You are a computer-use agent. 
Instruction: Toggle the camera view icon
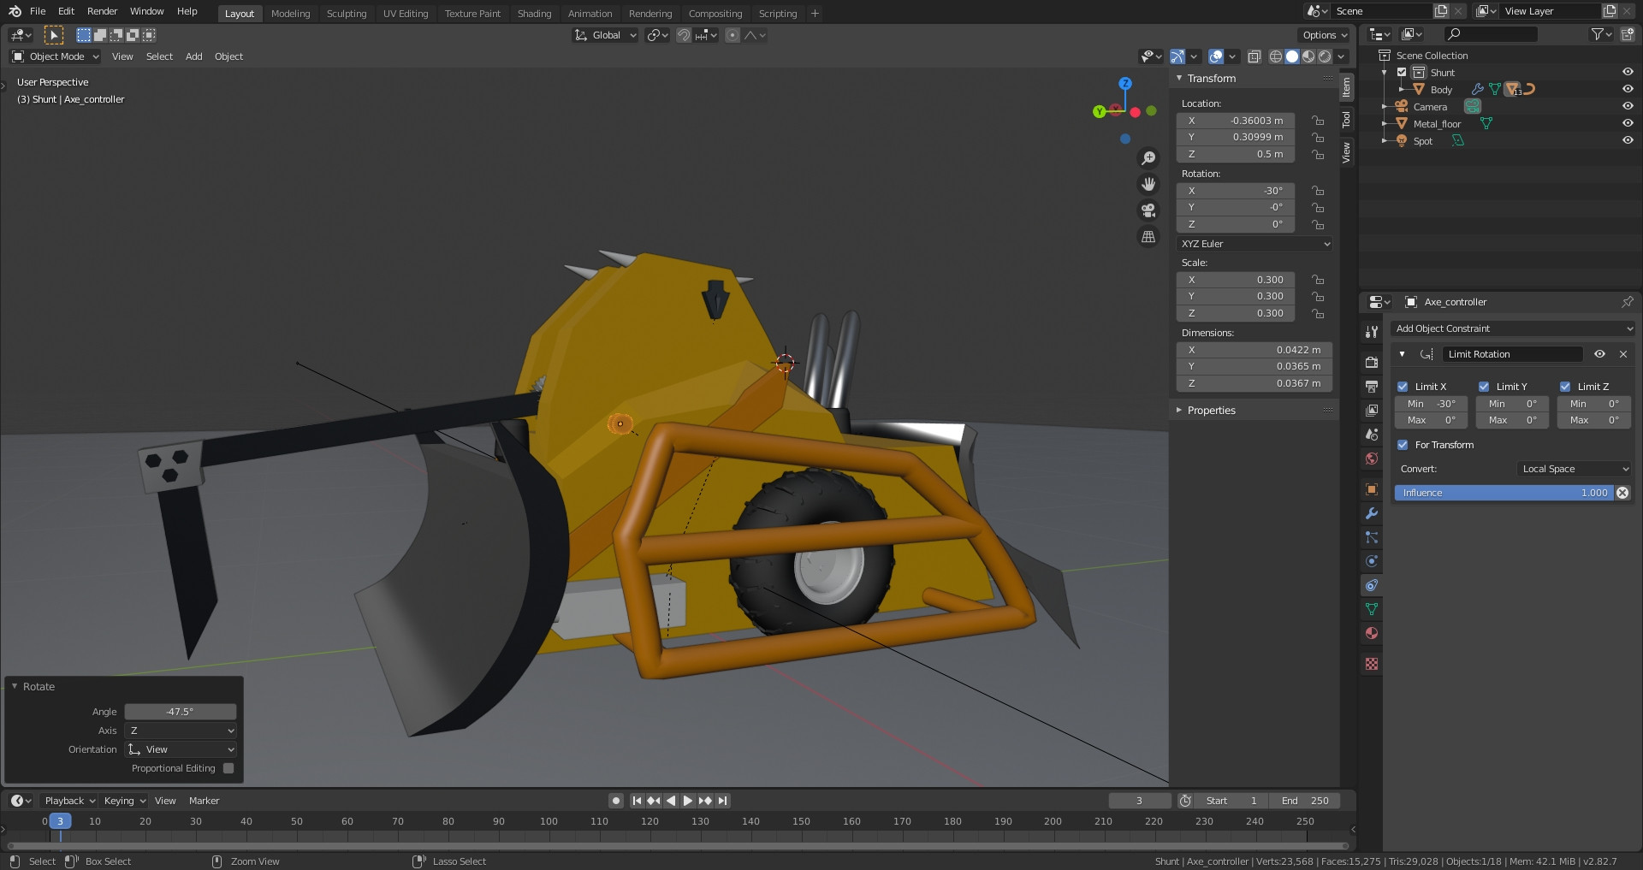pos(1148,210)
